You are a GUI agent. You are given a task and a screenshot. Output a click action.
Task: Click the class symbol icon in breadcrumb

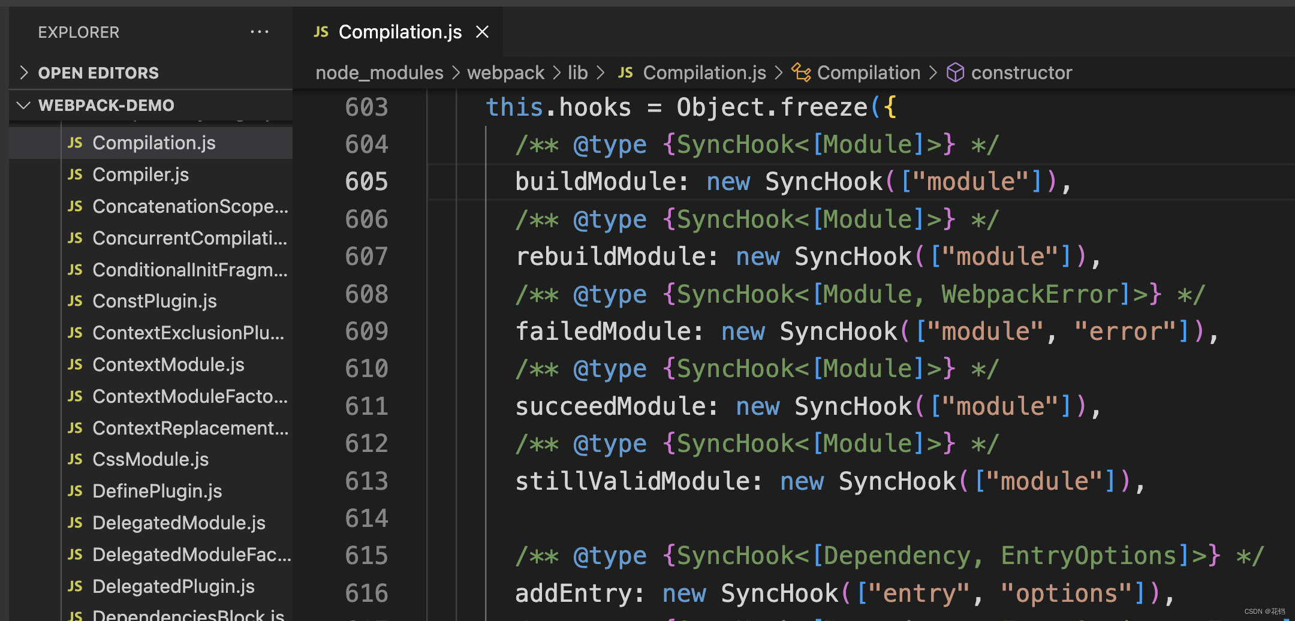coord(801,73)
